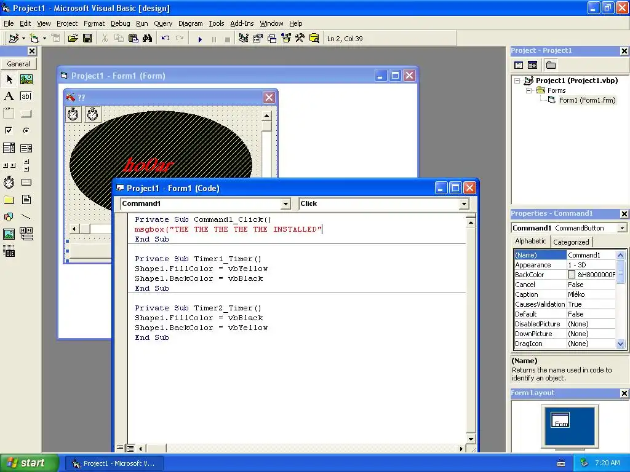Select Form1 (Form1.frm) in project tree

(587, 100)
